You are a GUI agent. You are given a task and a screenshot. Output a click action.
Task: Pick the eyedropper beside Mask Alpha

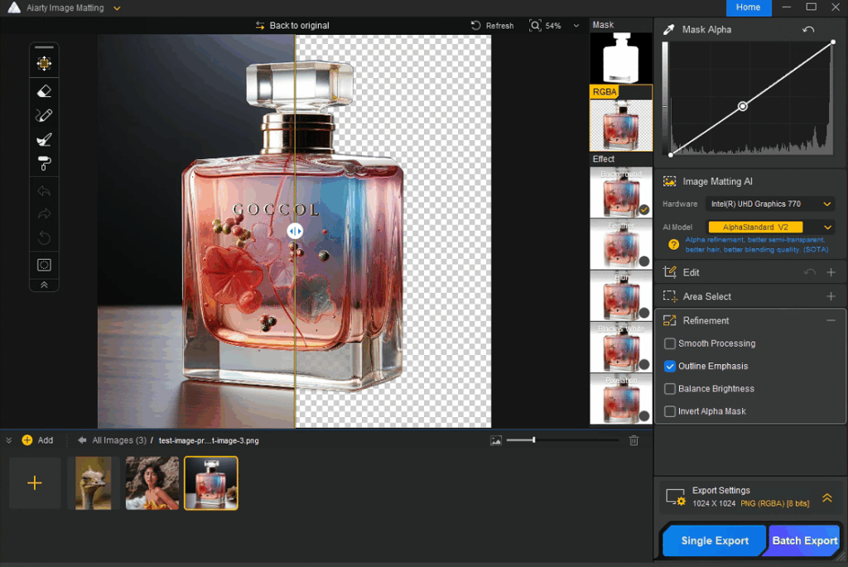coord(669,29)
